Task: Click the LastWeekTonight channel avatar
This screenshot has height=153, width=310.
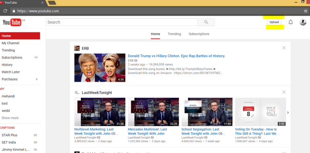Action: [x=77, y=93]
